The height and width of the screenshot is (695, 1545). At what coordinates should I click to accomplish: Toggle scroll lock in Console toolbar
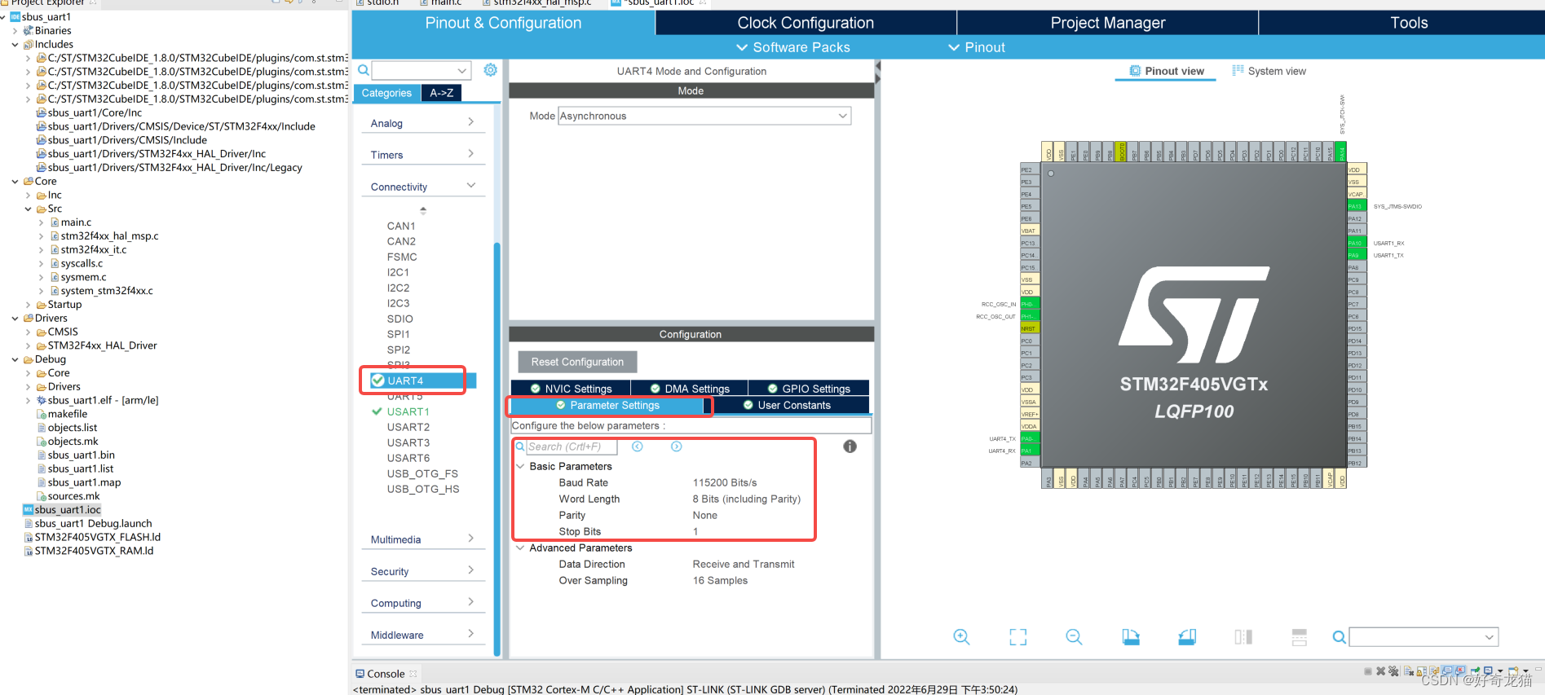(x=1421, y=672)
